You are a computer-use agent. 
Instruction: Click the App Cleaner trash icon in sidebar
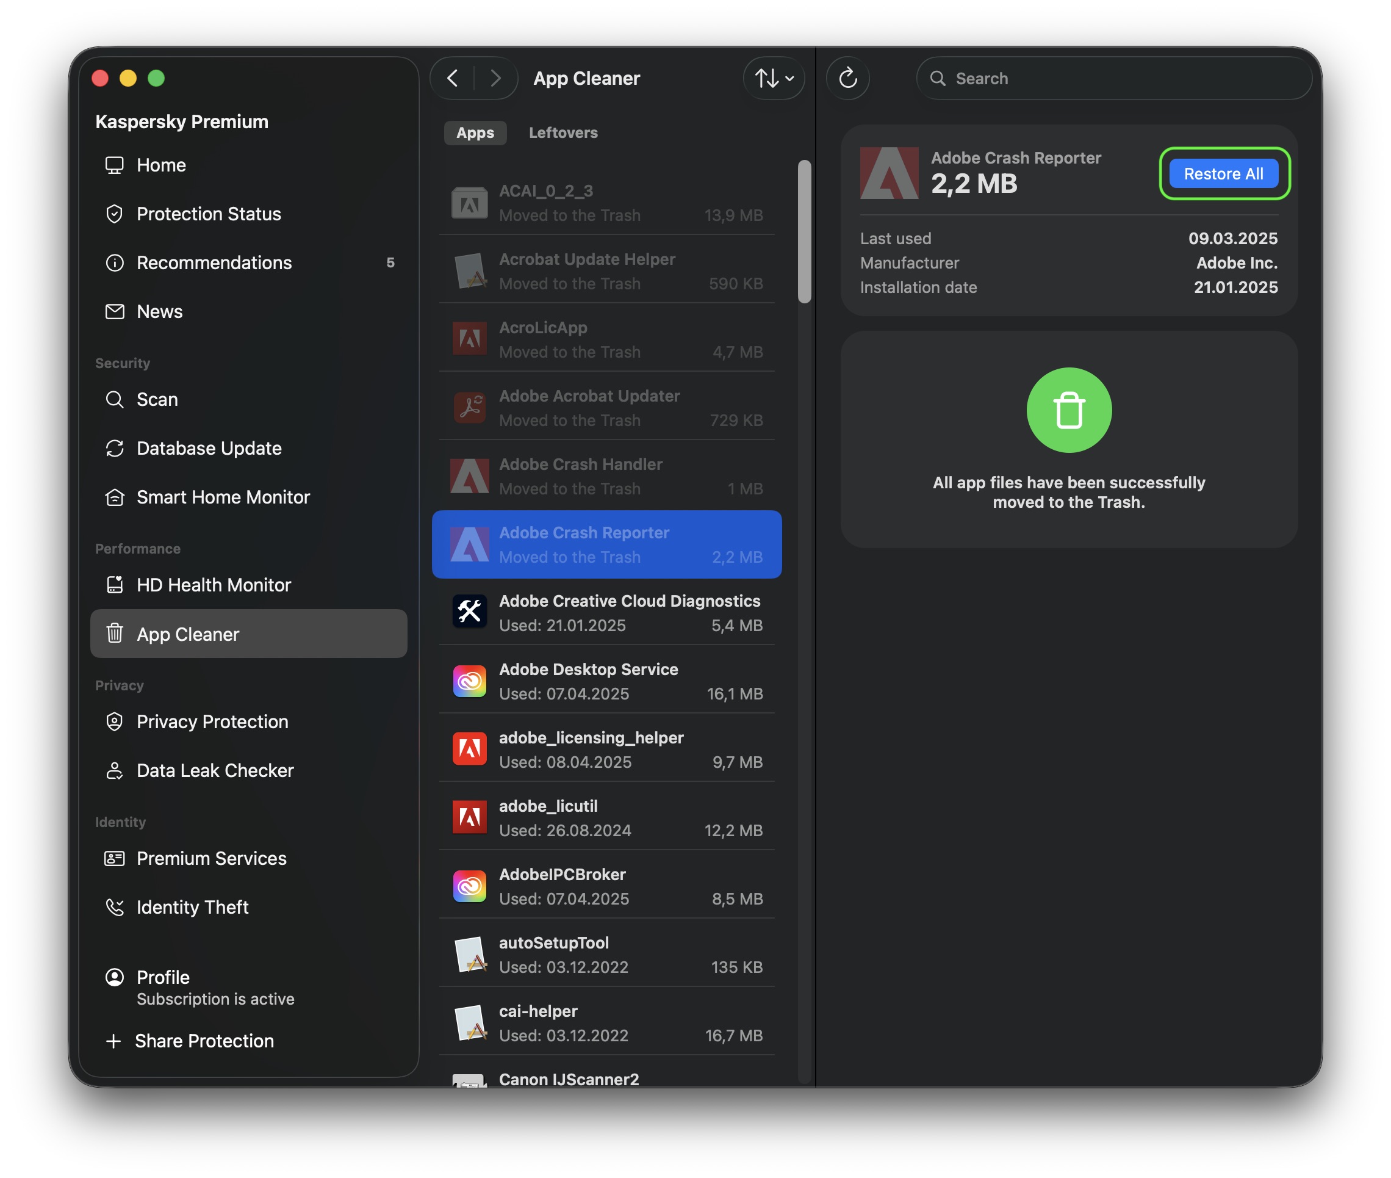tap(114, 633)
